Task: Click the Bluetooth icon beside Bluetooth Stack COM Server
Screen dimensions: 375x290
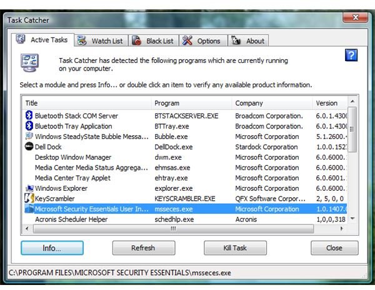Action: point(29,115)
